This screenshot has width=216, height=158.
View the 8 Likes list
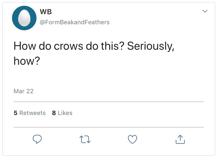click(x=62, y=113)
